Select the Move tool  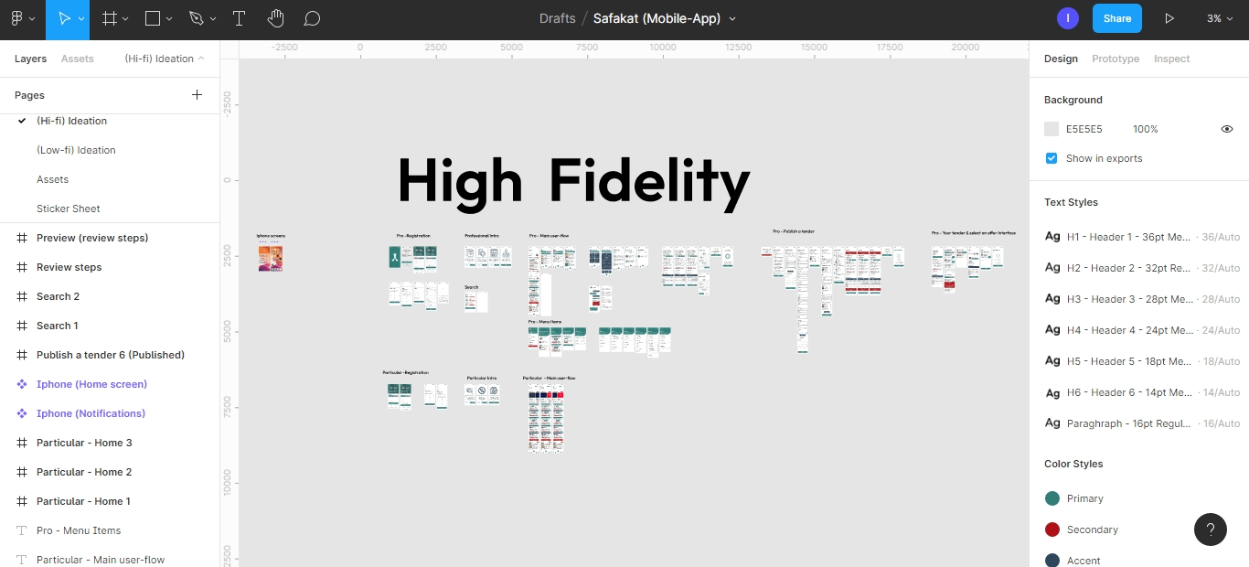[64, 18]
